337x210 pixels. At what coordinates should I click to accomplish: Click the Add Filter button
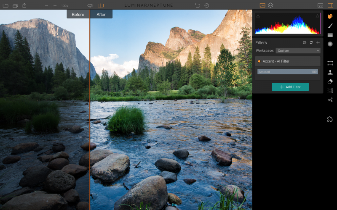[x=290, y=87]
